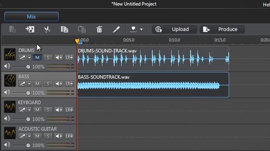Click the KEYBOARD track name label

point(30,102)
